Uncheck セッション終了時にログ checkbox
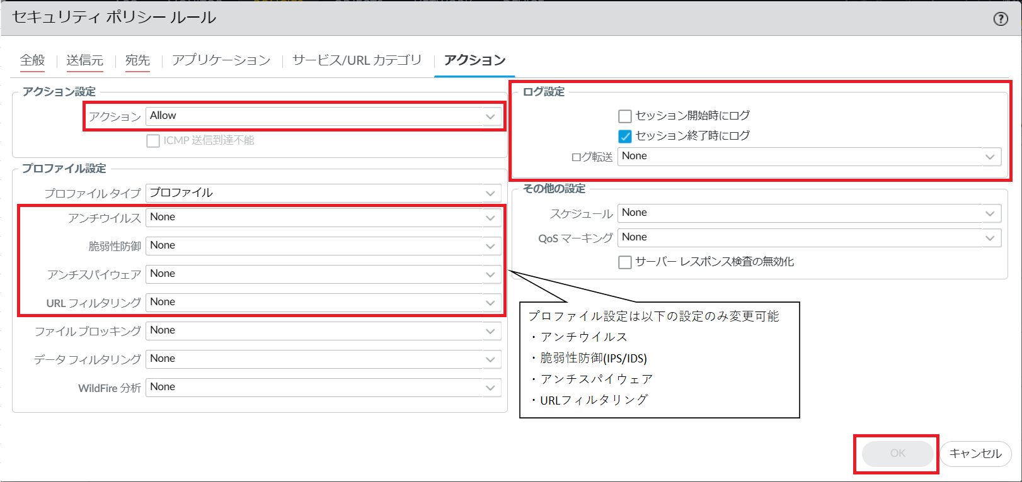The height and width of the screenshot is (482, 1022). point(625,137)
